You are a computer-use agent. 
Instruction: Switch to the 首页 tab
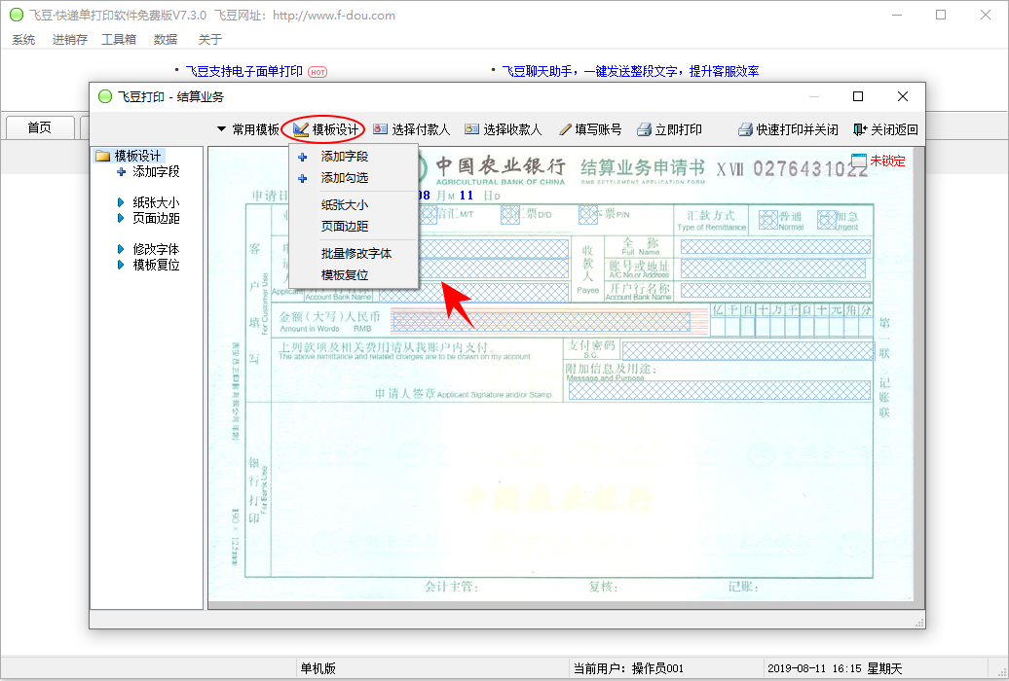(39, 127)
